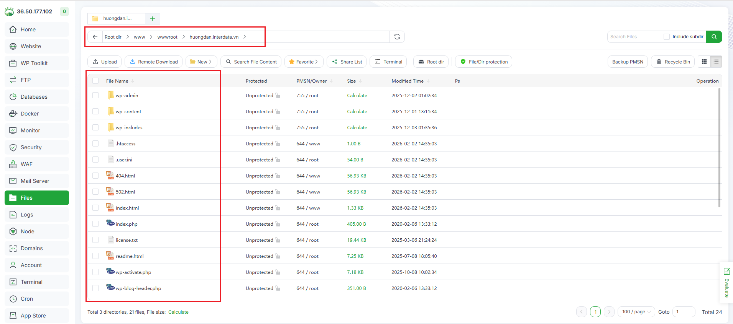The width and height of the screenshot is (733, 324).
Task: Calculate size of wp-admin folder
Action: (x=357, y=96)
